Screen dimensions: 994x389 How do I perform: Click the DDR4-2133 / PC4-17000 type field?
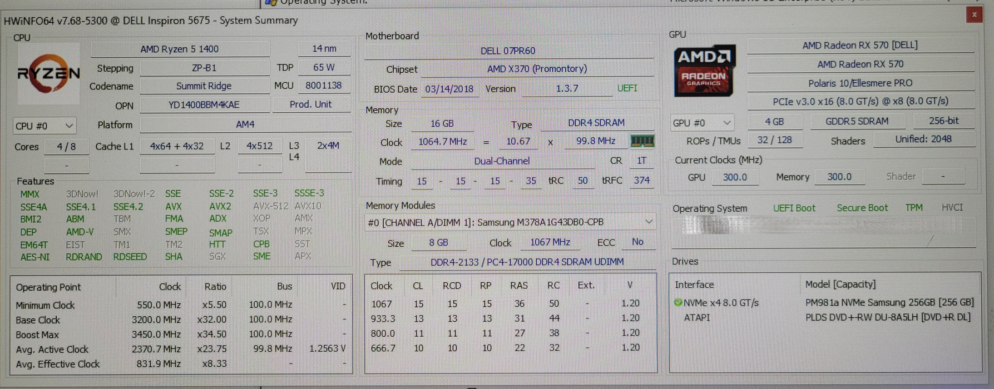[x=527, y=262]
